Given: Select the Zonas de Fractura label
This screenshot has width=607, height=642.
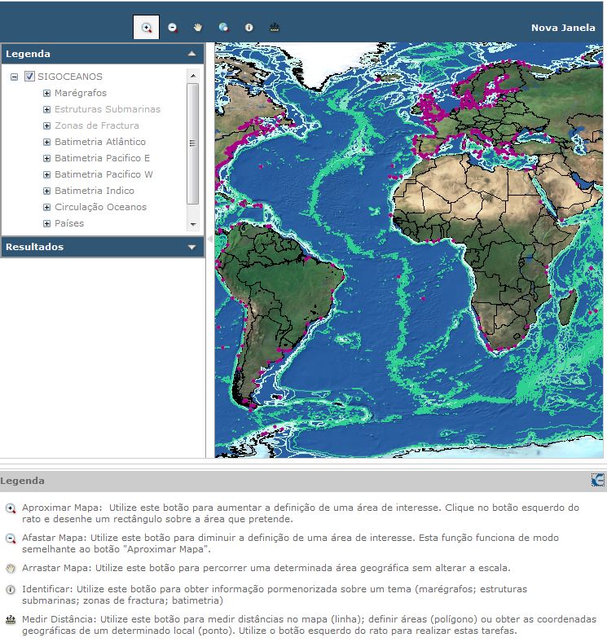Looking at the screenshot, I should tap(97, 125).
